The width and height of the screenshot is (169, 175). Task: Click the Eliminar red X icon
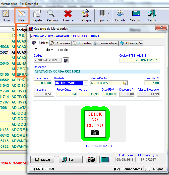[x=68, y=14]
